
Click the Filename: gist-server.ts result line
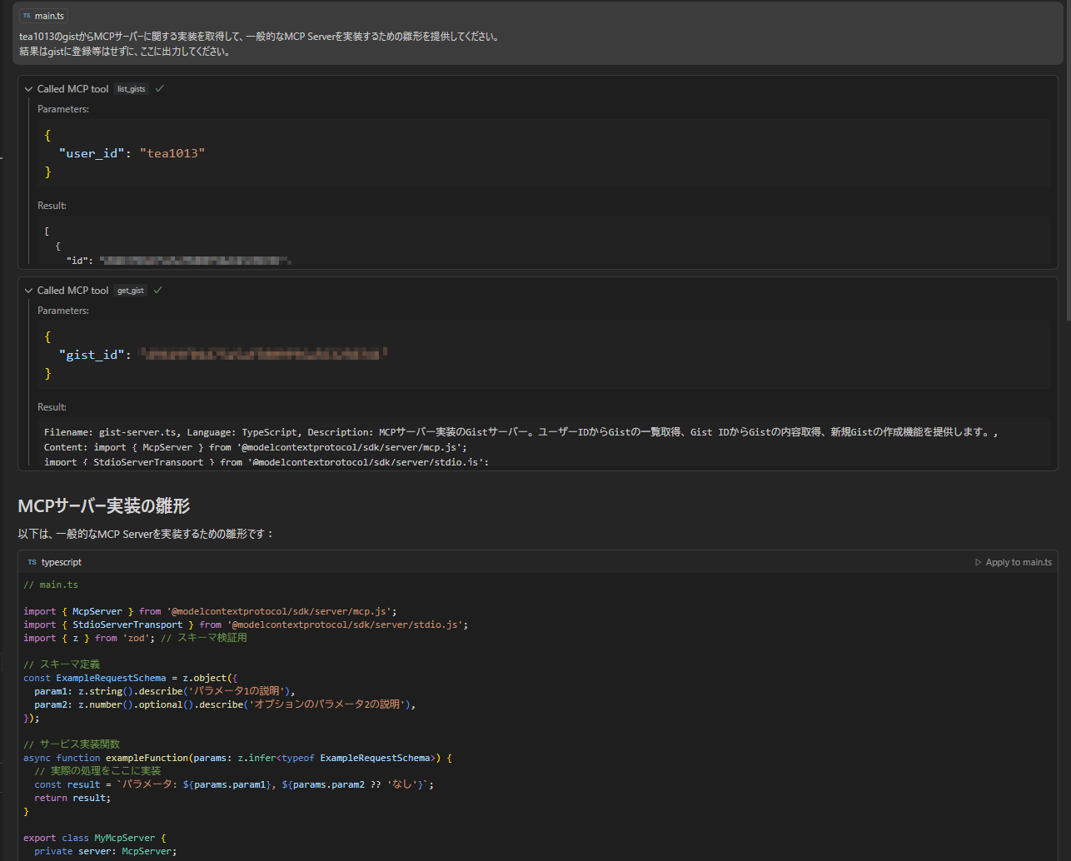521,432
